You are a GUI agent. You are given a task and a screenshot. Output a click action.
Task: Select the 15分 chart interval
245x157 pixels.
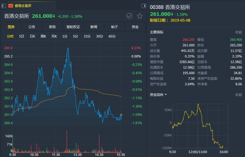87,36
